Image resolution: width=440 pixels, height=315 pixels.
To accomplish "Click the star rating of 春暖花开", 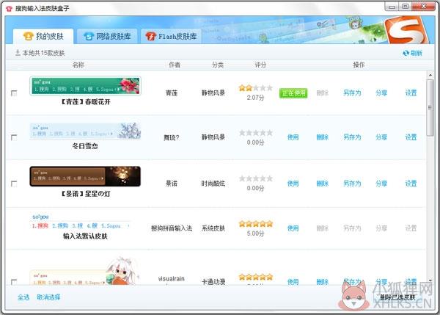I will [x=256, y=88].
